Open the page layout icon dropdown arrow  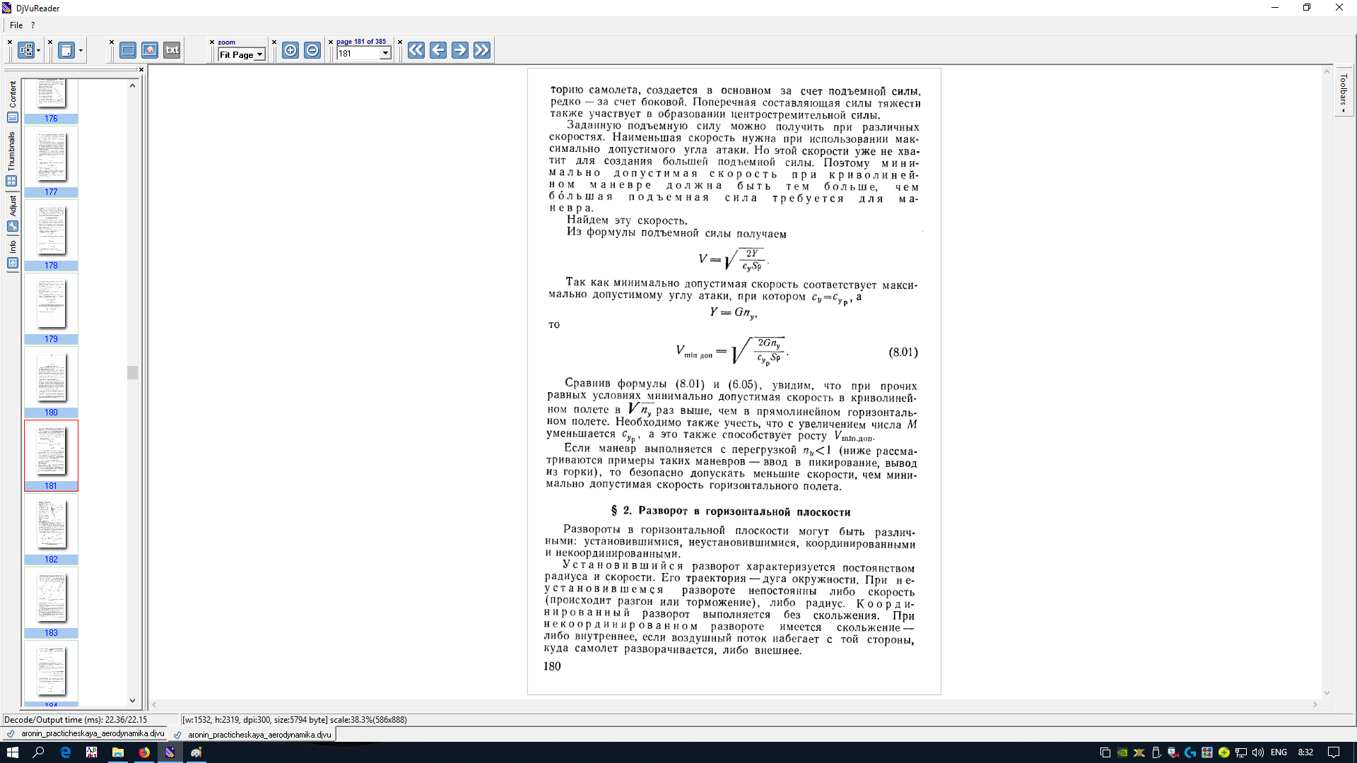[x=81, y=51]
